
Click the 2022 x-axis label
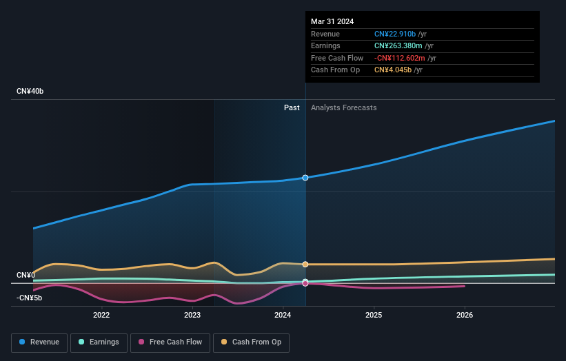pyautogui.click(x=101, y=316)
